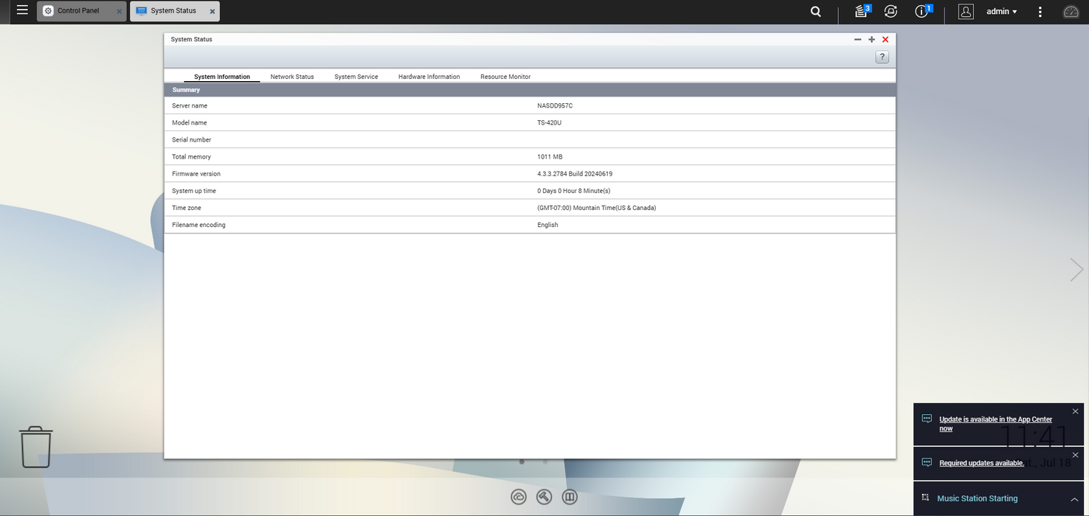The width and height of the screenshot is (1089, 516).
Task: Open the Recycle Bin on desktop
Action: click(35, 446)
